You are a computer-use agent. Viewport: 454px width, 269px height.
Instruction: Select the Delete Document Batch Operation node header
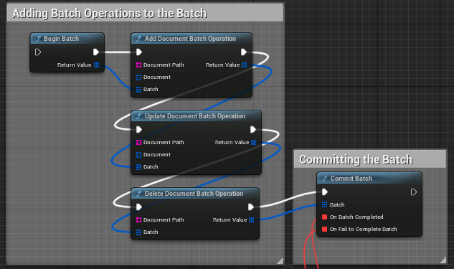point(195,194)
